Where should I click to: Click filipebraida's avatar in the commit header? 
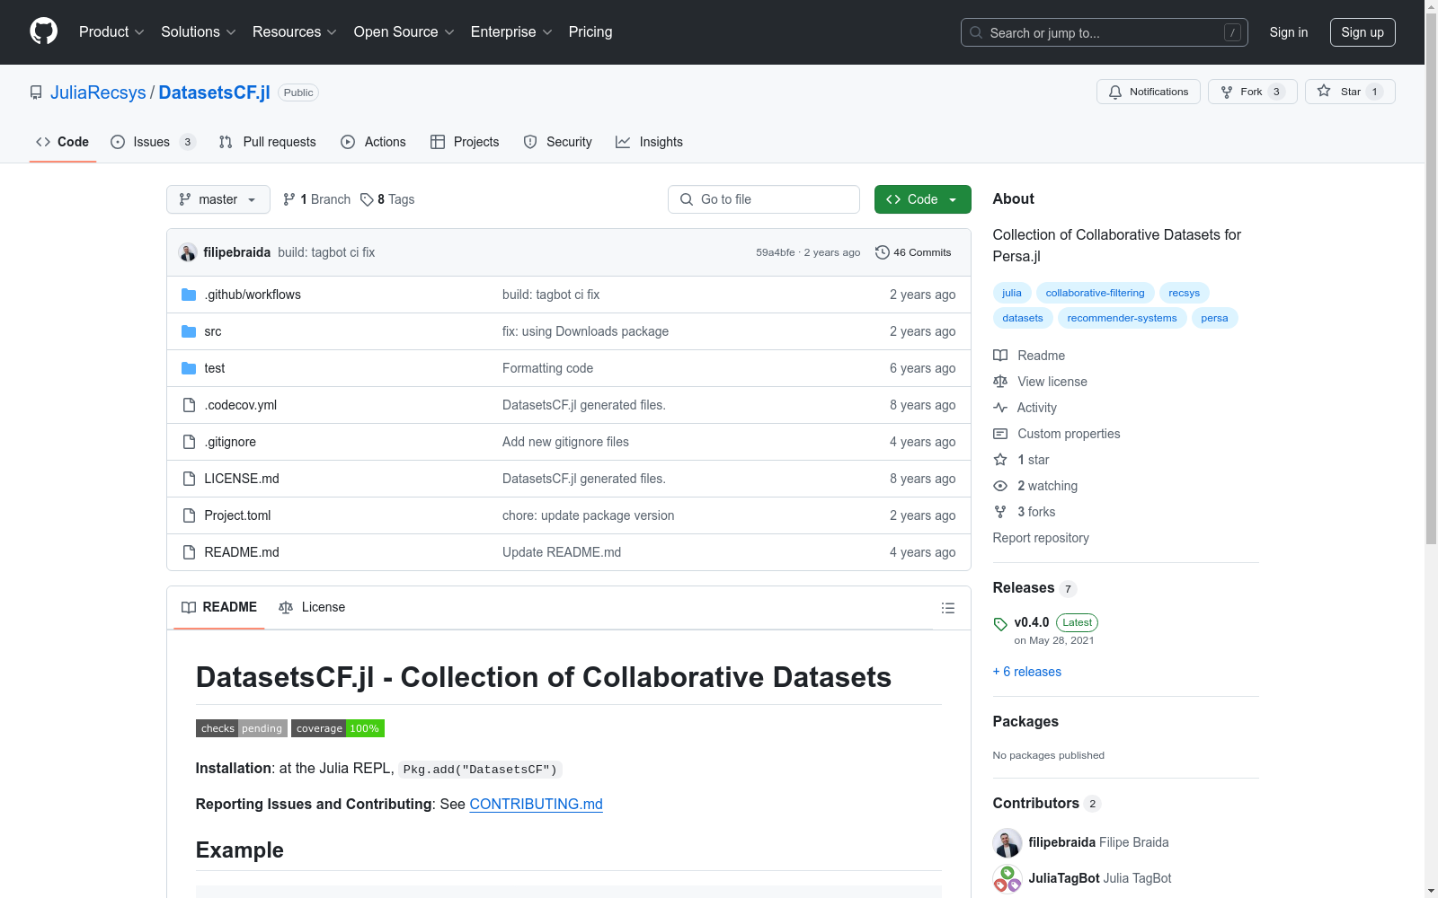coord(188,252)
